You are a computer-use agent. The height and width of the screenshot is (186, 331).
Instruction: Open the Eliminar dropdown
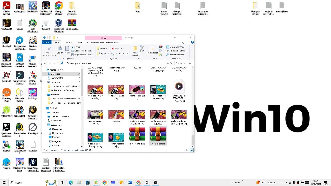click(x=118, y=48)
